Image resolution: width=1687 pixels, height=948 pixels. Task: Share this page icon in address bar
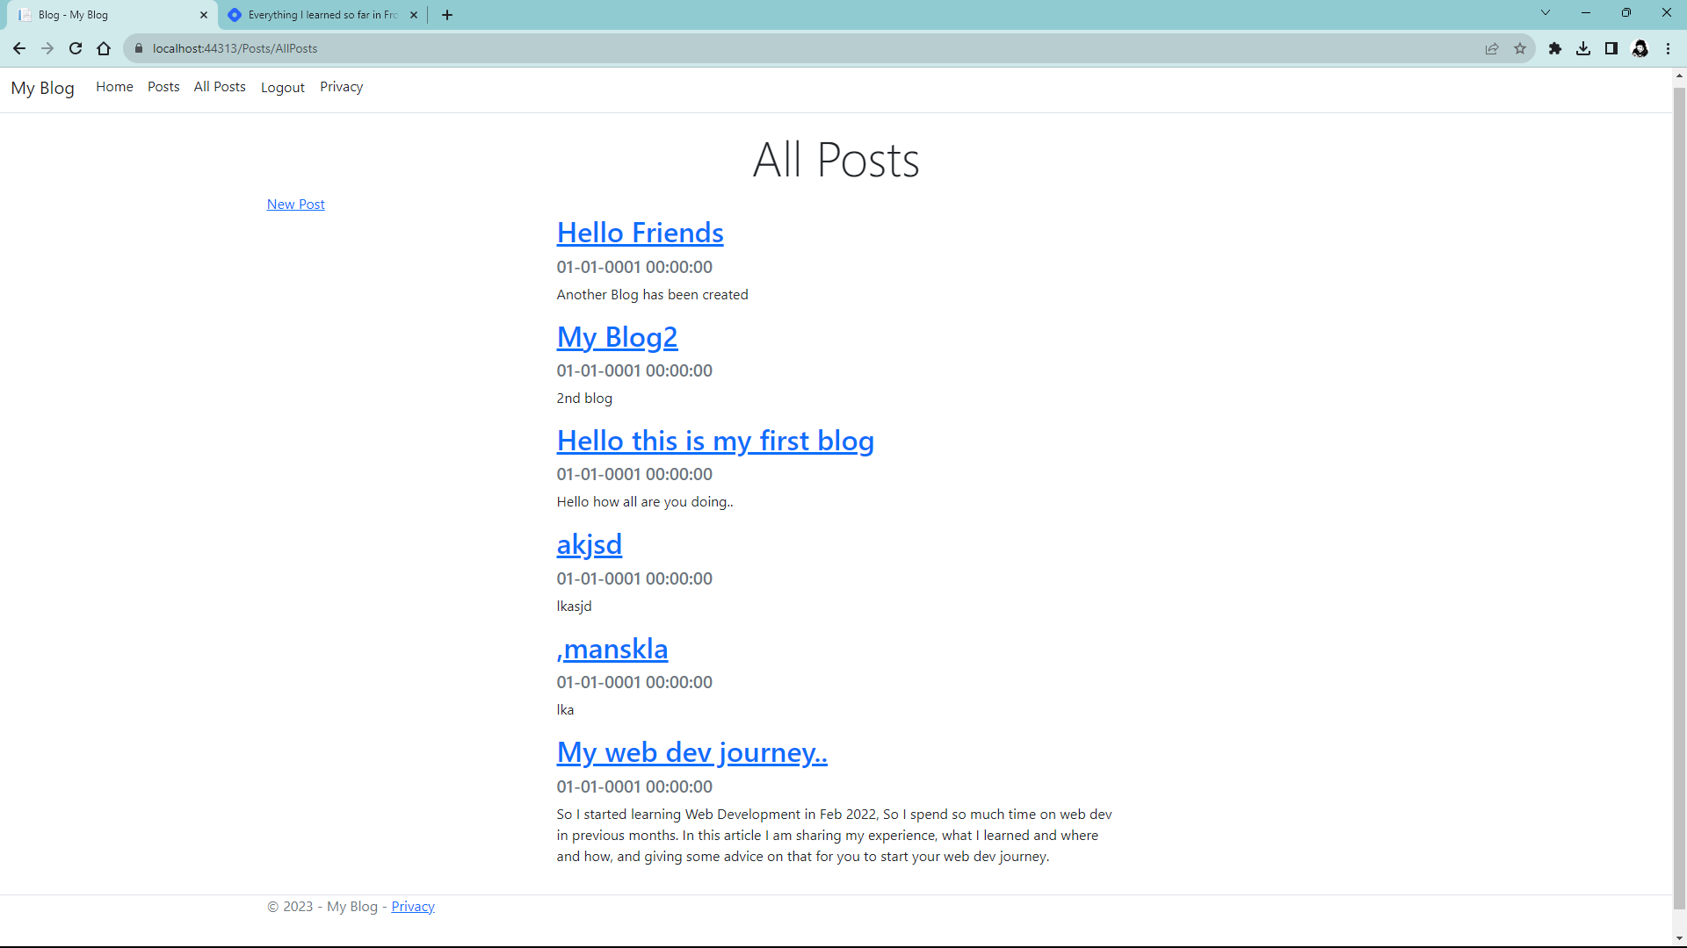pyautogui.click(x=1492, y=48)
